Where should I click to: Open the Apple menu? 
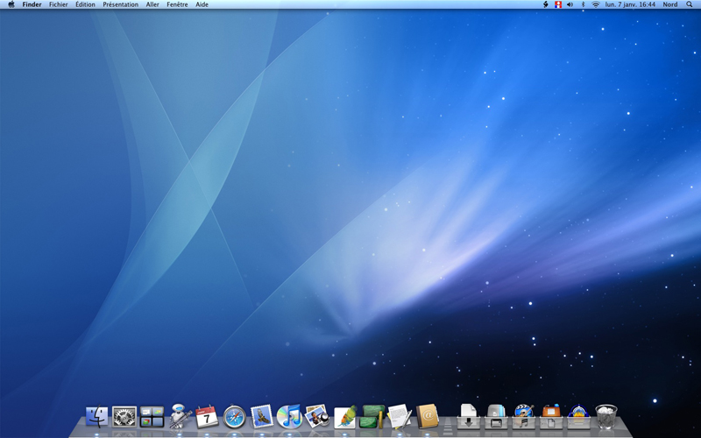pos(11,4)
